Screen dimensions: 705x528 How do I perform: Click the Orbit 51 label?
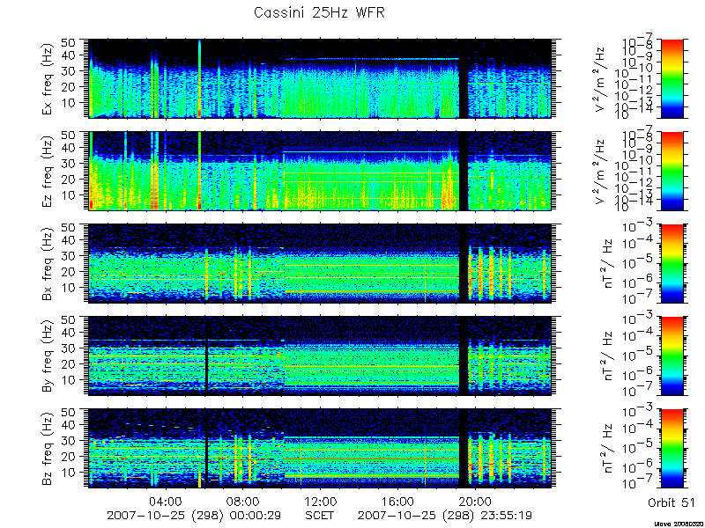tap(672, 502)
